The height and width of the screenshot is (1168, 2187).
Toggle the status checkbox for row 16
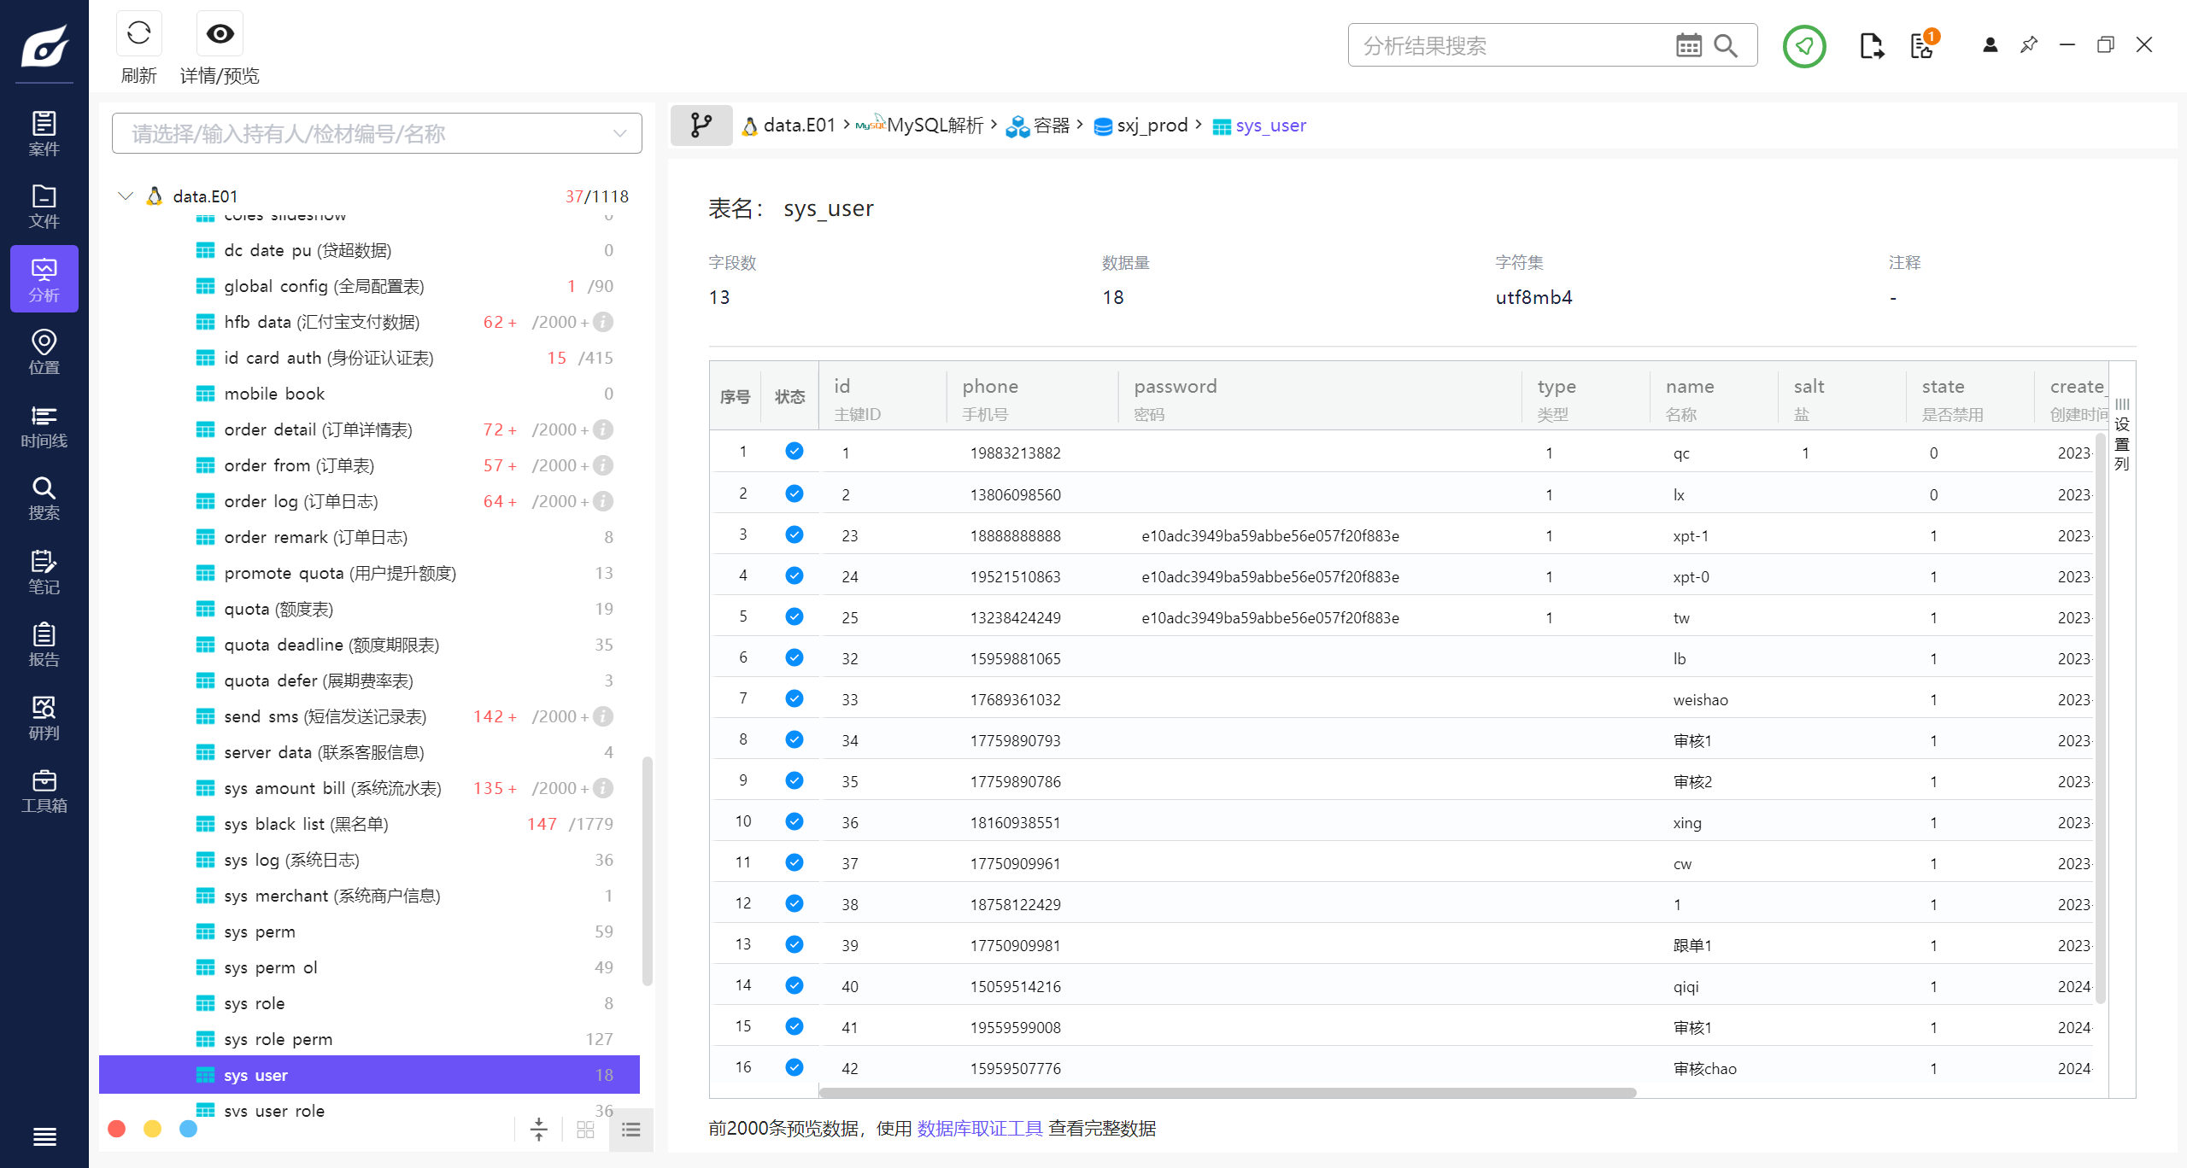pyautogui.click(x=794, y=1067)
